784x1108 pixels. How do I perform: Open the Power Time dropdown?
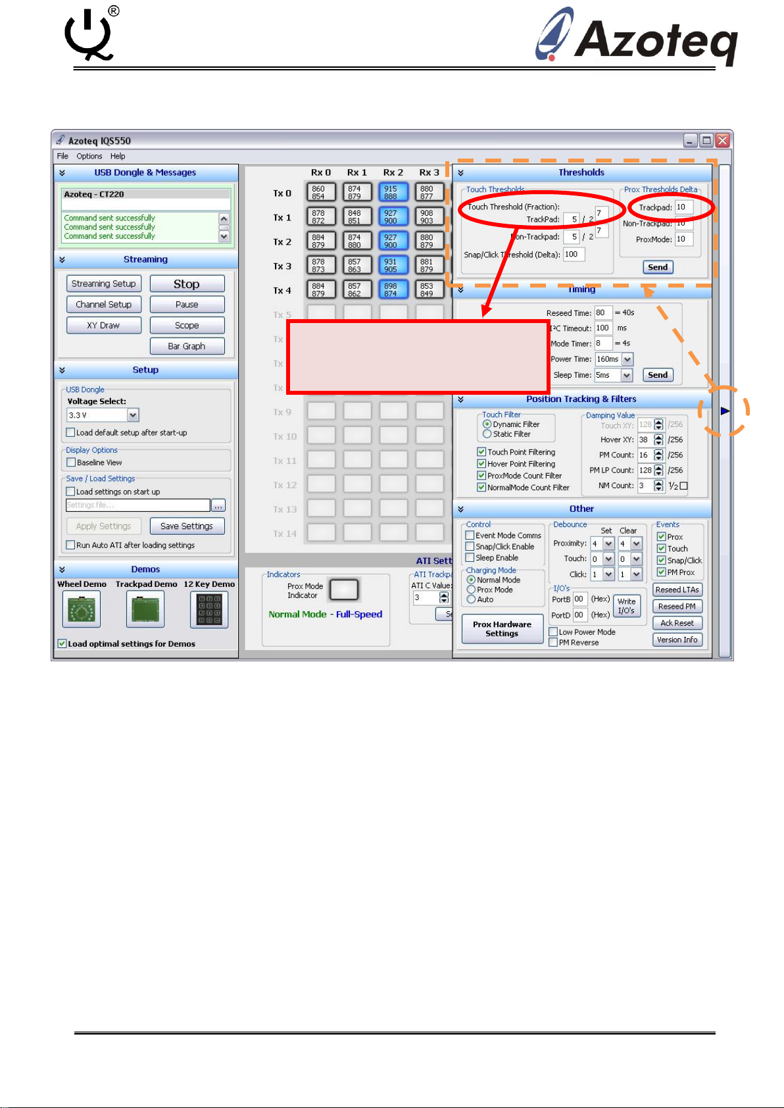[627, 359]
